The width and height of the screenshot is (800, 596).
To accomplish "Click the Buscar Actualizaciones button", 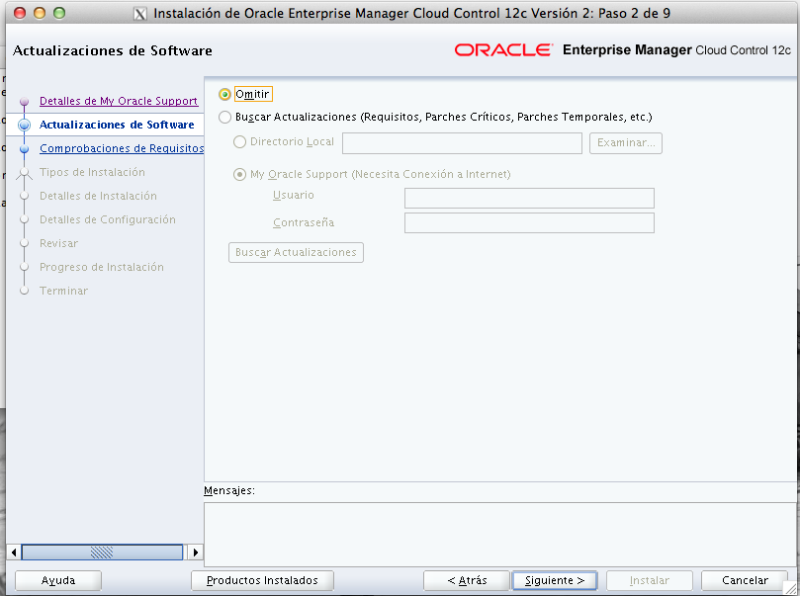I will (x=296, y=253).
